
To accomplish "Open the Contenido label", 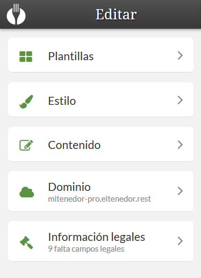I will 74,145.
